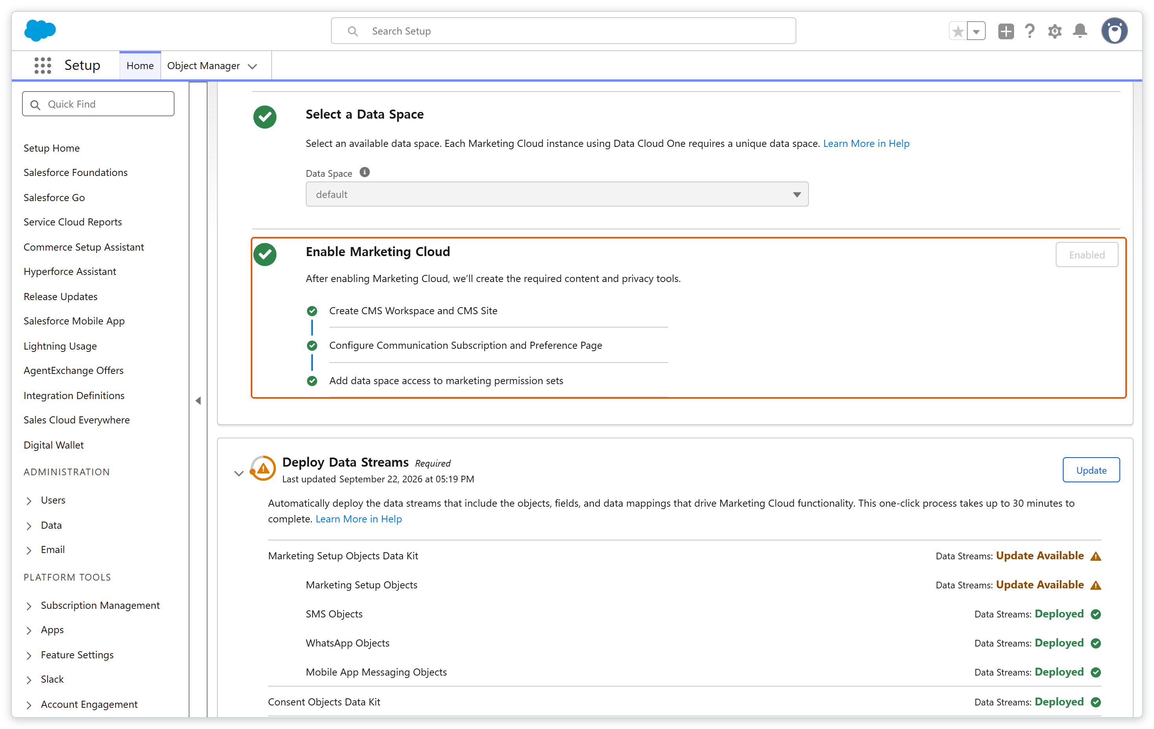Expand the Email tree node

[x=29, y=550]
